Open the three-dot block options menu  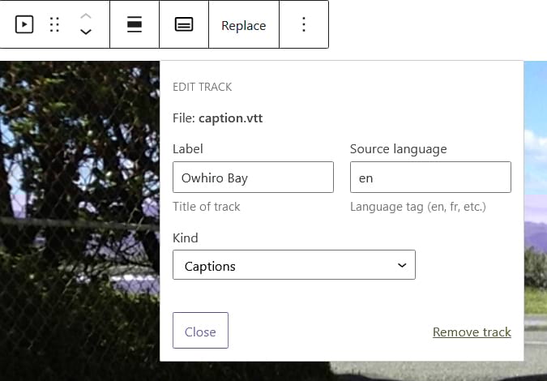coord(304,25)
